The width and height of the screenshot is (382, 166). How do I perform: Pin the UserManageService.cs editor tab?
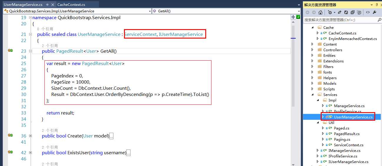47,5
